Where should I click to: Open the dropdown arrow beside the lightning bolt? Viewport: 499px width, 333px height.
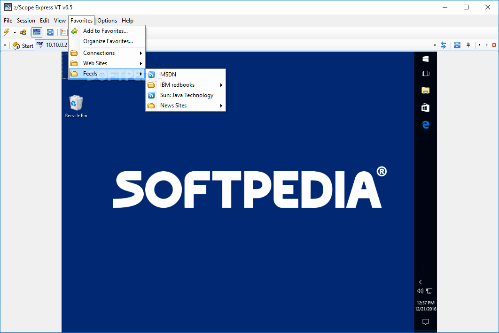tap(15, 32)
